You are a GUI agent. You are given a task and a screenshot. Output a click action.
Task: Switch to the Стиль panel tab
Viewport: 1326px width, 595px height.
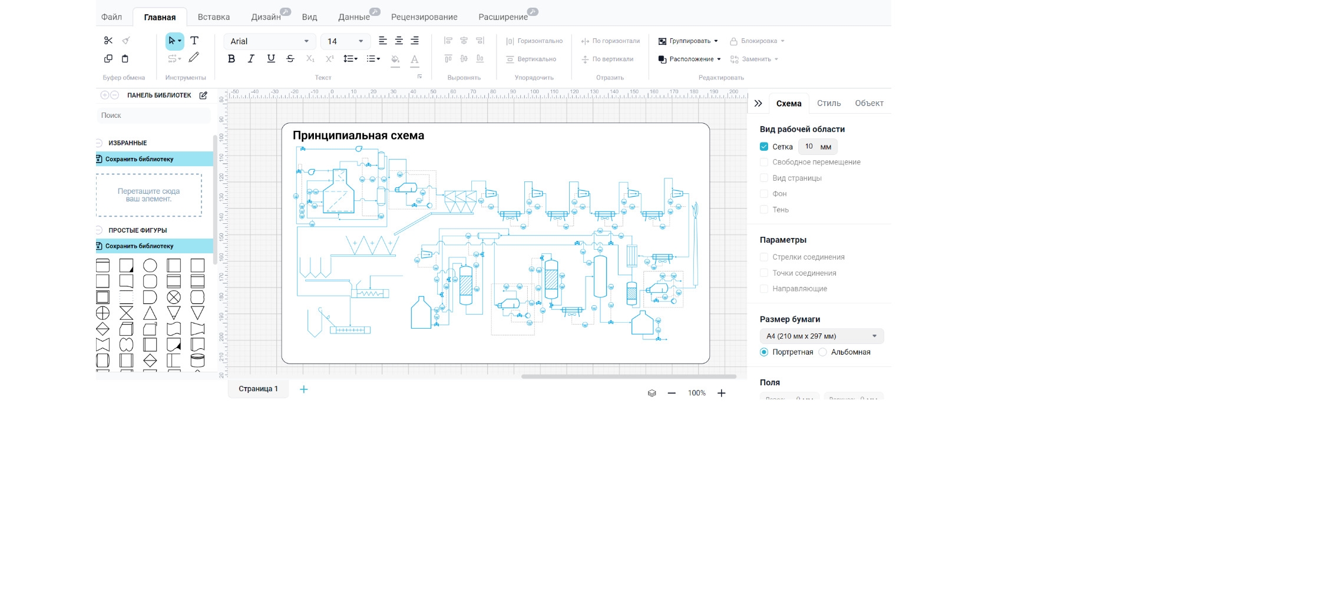tap(829, 104)
